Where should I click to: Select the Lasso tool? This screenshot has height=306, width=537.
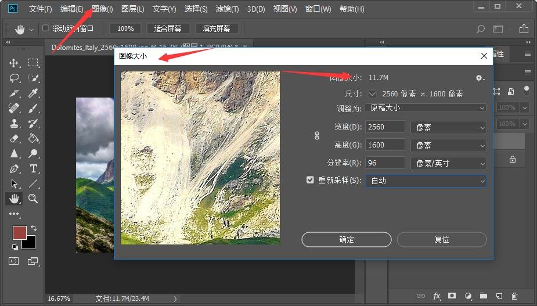coord(14,78)
